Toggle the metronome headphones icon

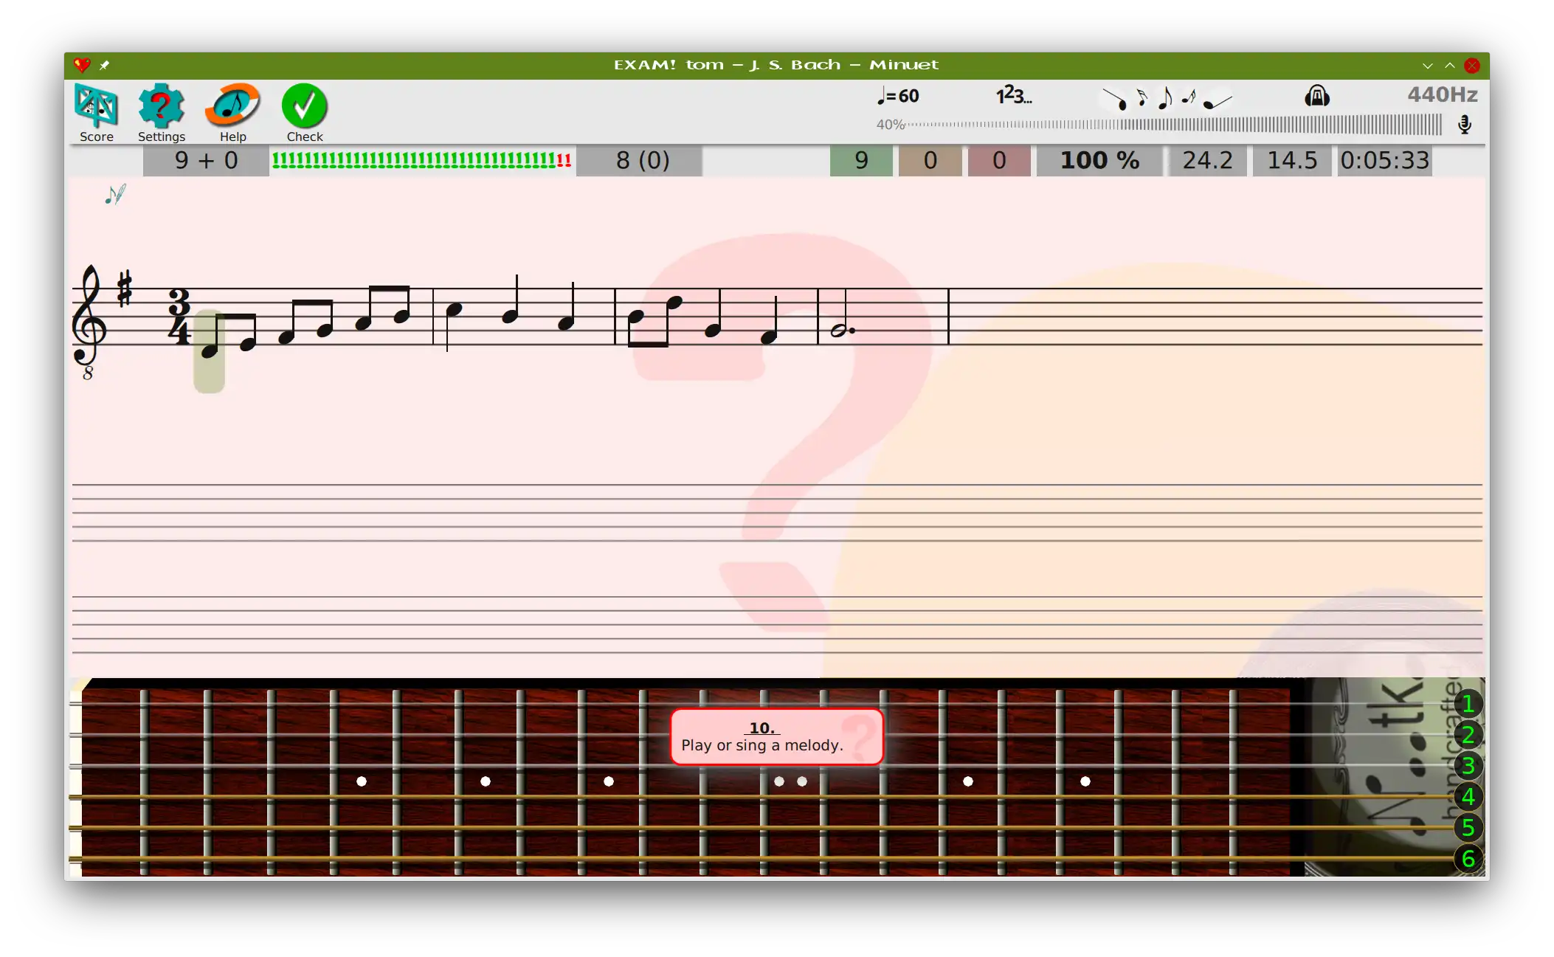click(x=1316, y=96)
